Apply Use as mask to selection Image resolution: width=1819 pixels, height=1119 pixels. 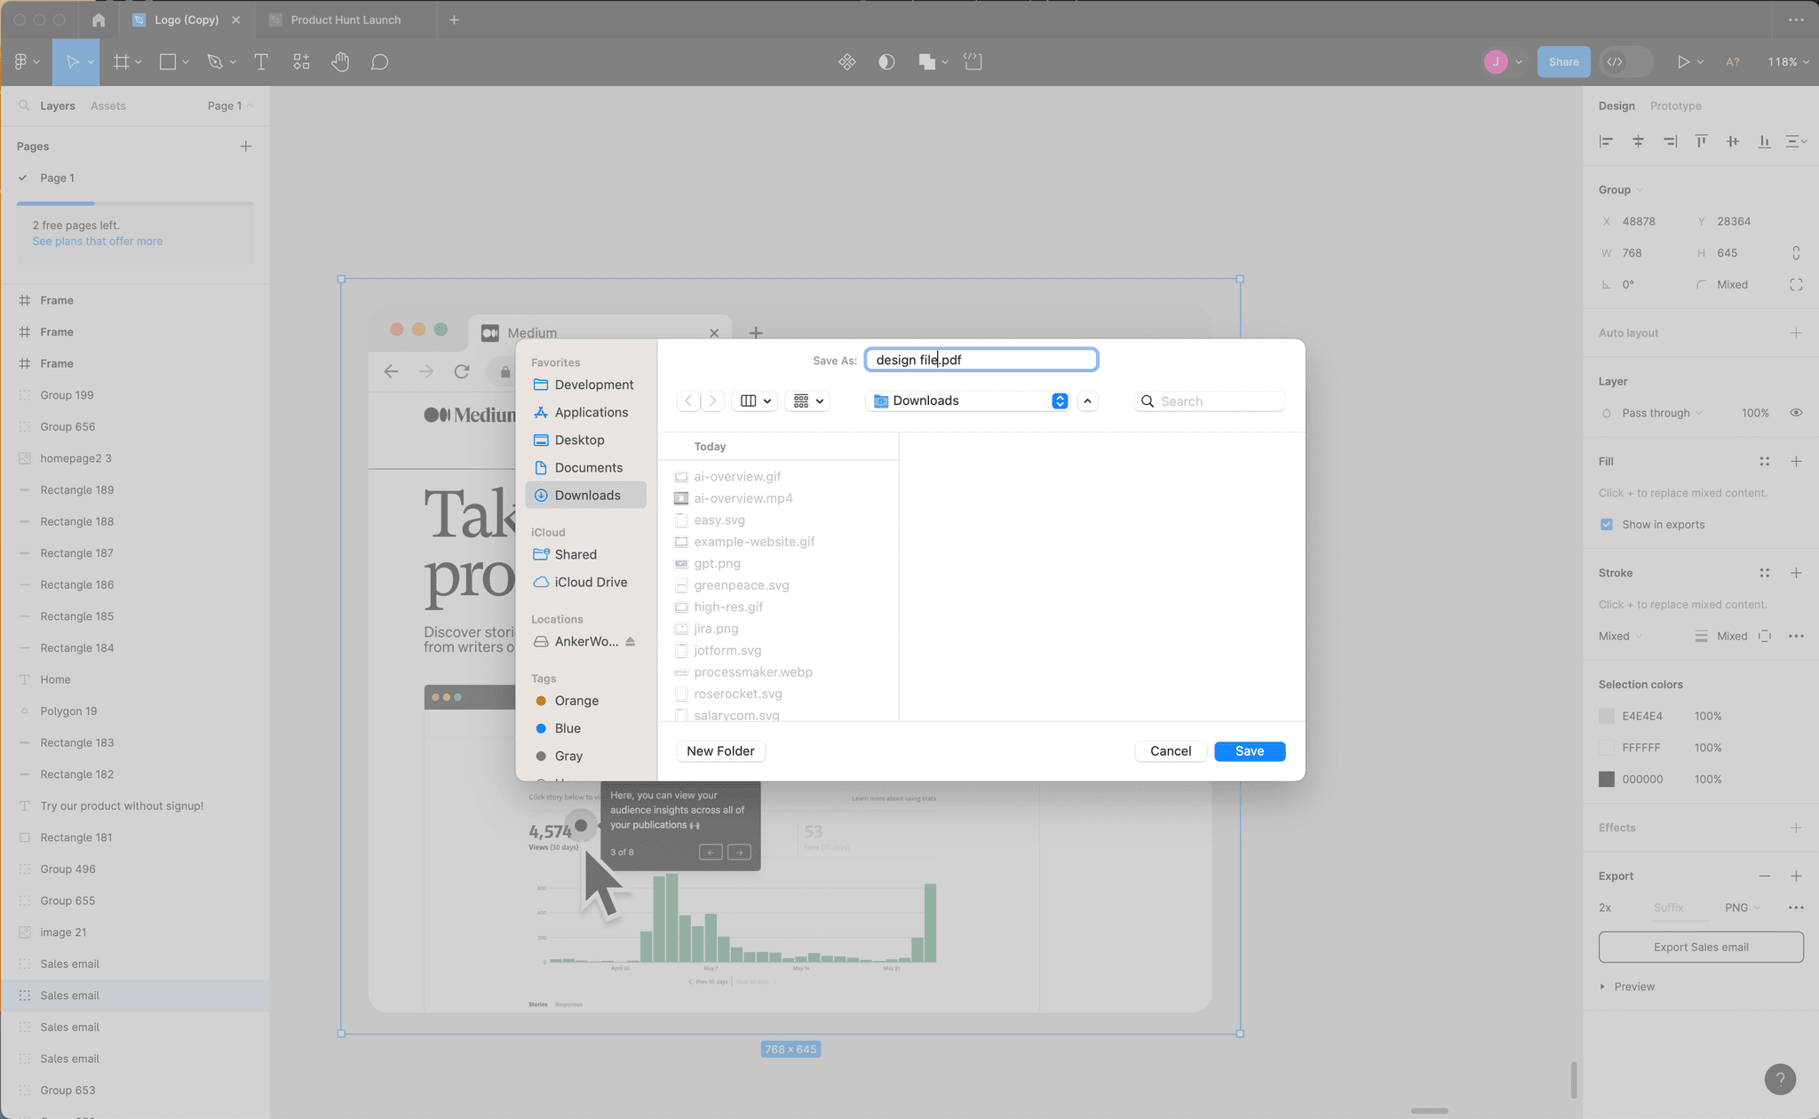[x=886, y=61]
